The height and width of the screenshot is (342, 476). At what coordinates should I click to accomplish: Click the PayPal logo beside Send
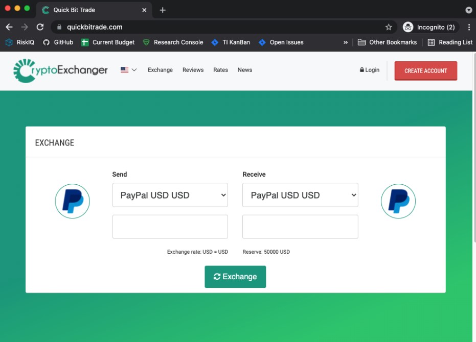coord(72,201)
